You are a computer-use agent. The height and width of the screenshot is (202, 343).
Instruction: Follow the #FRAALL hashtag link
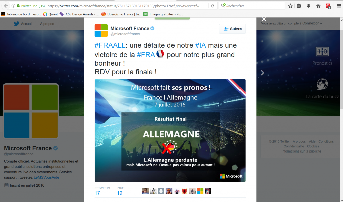pyautogui.click(x=110, y=45)
